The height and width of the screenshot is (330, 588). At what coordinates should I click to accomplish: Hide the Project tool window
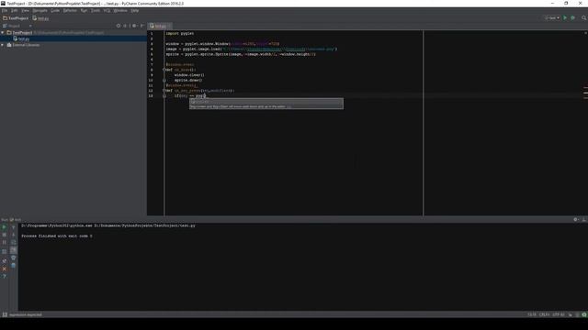pos(142,26)
